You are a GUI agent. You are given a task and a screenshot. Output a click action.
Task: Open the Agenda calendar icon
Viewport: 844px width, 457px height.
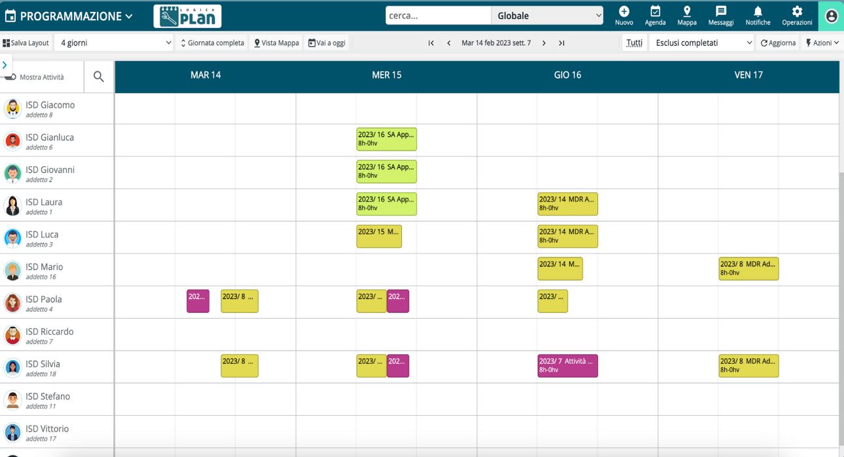pos(655,12)
